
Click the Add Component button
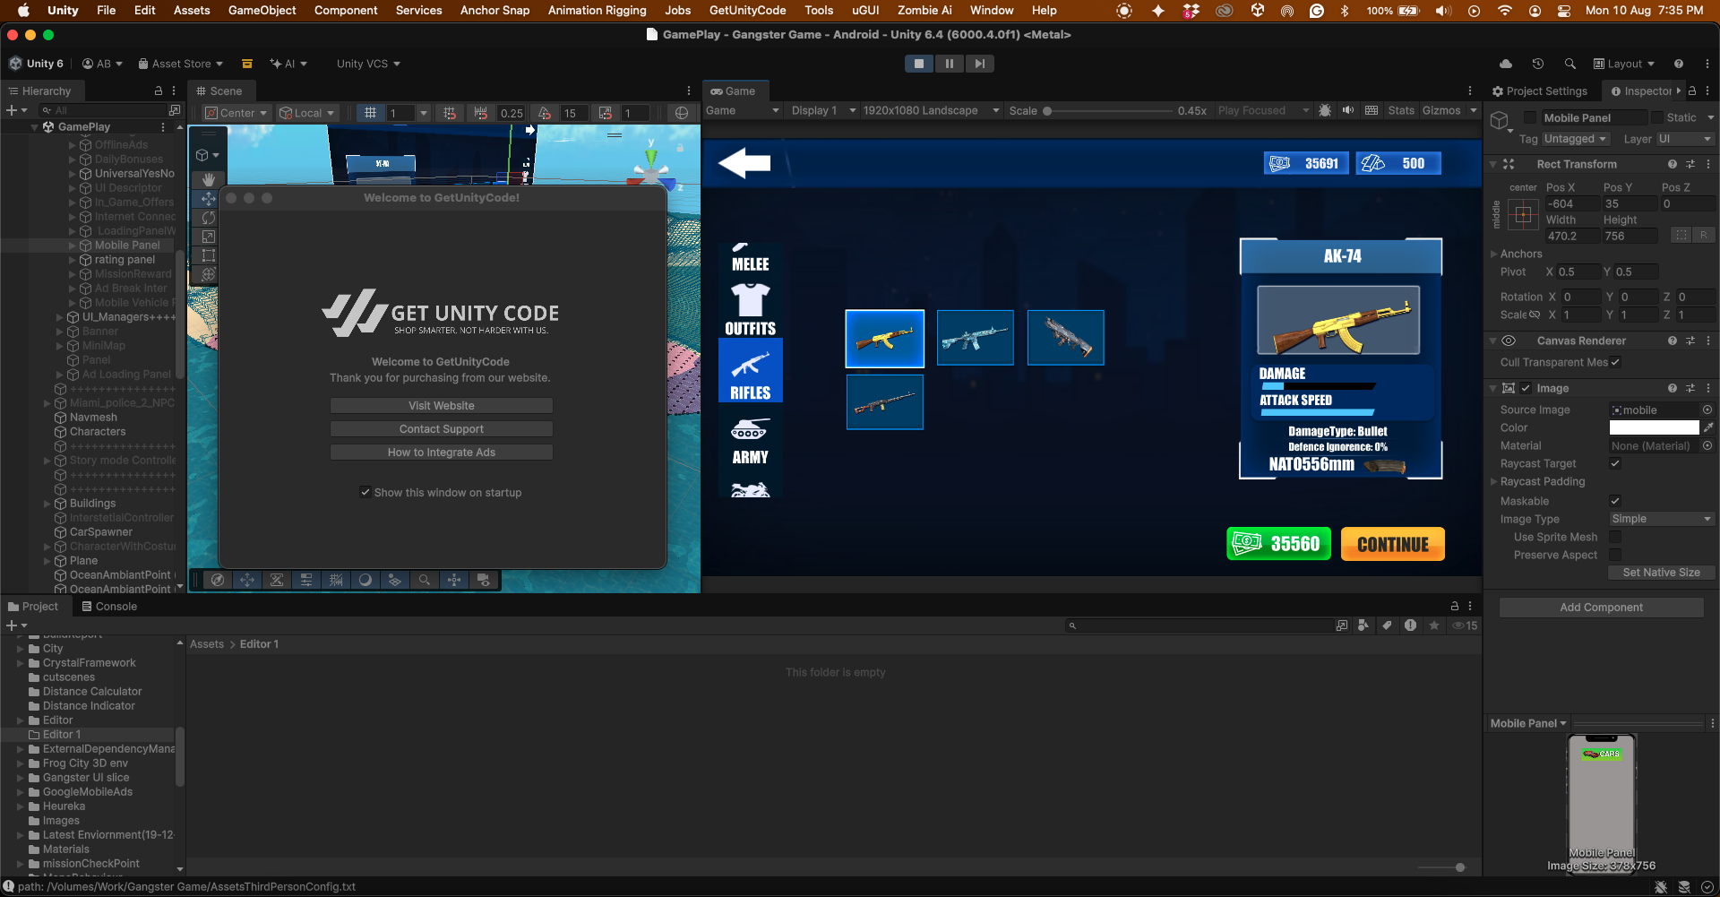click(1602, 608)
